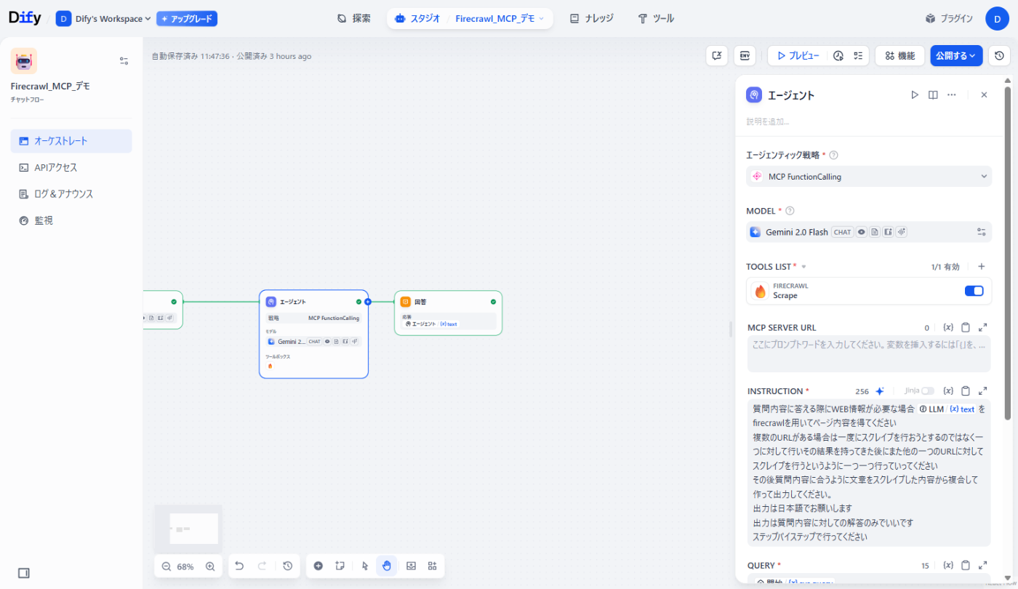
Task: Open Dify's Workspace dropdown
Action: [103, 19]
